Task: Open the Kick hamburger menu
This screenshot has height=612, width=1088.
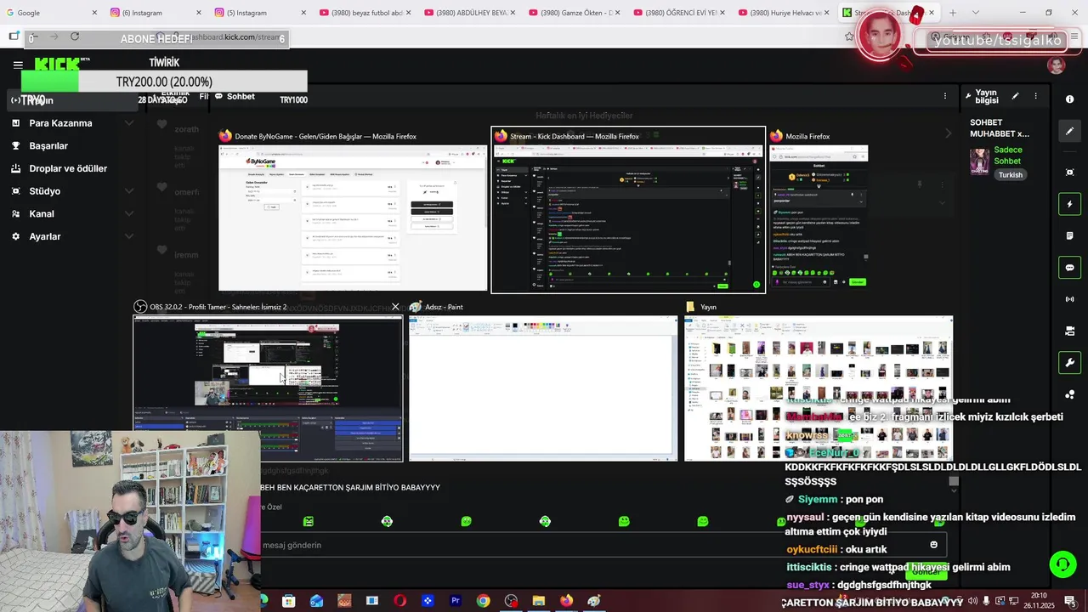Action: (x=18, y=65)
